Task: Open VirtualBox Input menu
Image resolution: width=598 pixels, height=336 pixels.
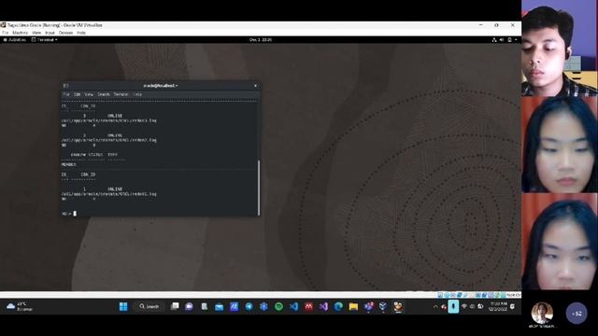Action: tap(50, 33)
